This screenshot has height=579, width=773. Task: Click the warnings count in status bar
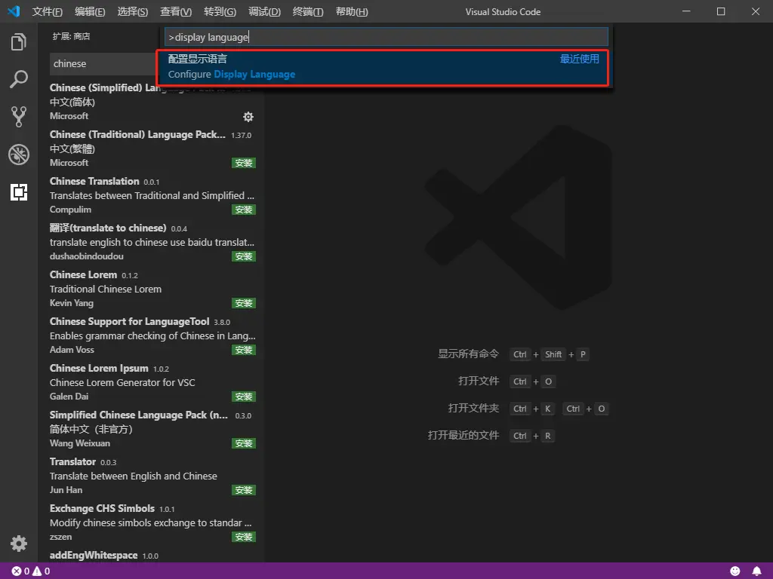pyautogui.click(x=42, y=571)
